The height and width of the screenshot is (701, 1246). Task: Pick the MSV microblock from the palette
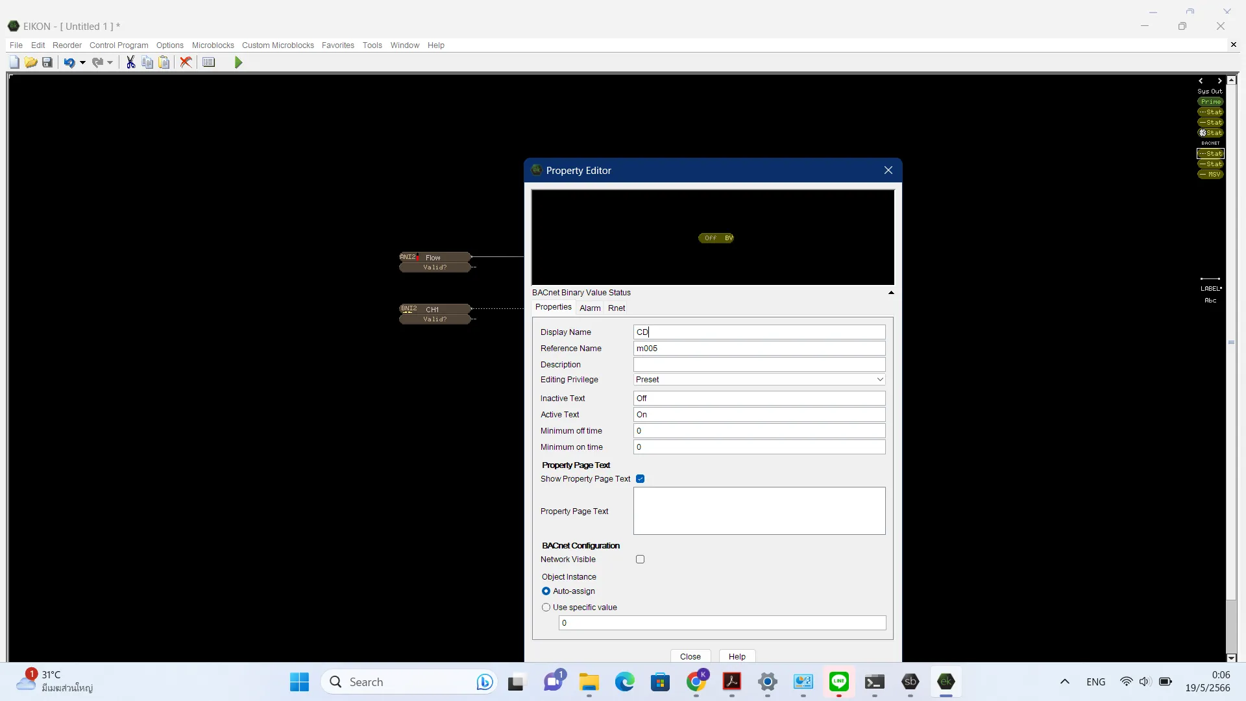(x=1210, y=175)
